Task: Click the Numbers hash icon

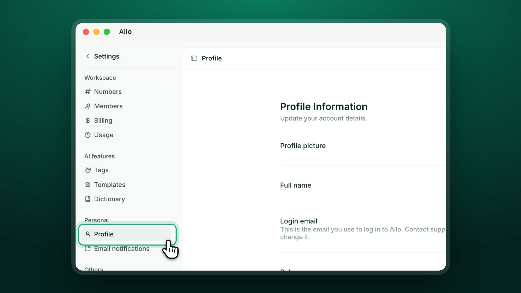Action: click(x=88, y=91)
